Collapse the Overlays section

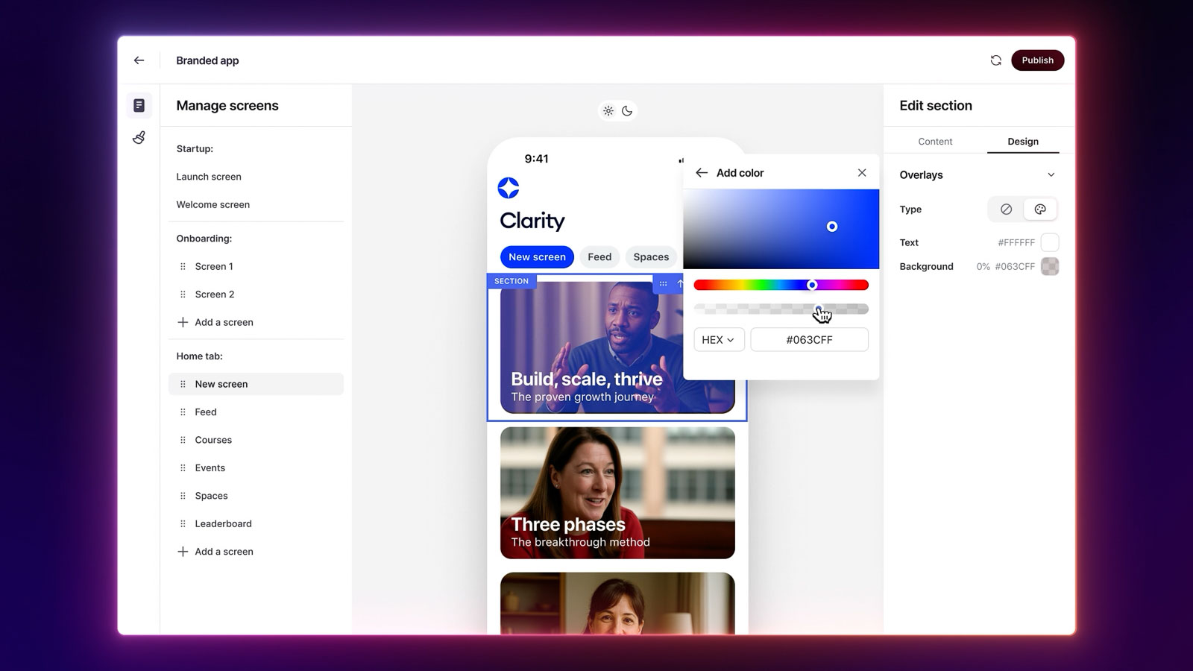[x=1051, y=174]
